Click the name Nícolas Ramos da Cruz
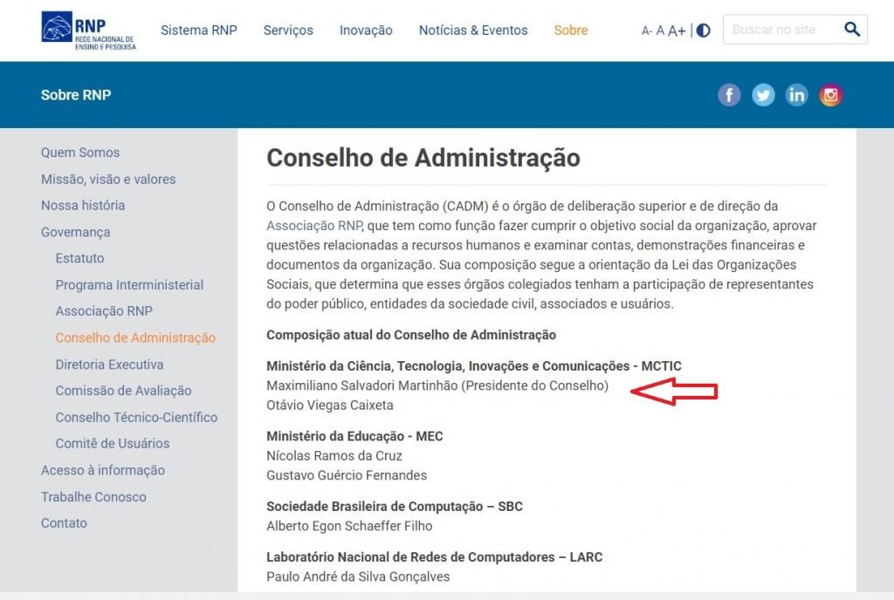 pos(334,456)
